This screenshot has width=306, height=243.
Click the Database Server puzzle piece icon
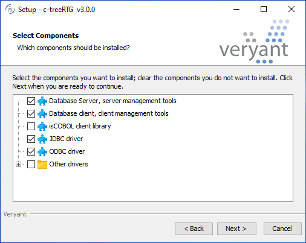[42, 101]
